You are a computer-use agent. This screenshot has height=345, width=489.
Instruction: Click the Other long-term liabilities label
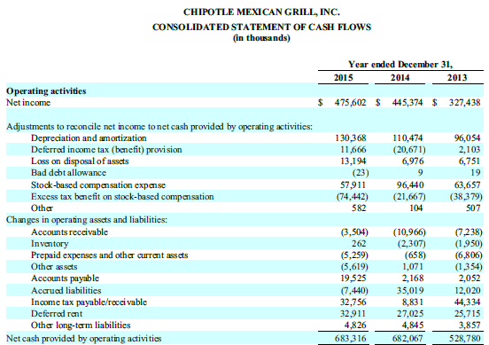81,325
